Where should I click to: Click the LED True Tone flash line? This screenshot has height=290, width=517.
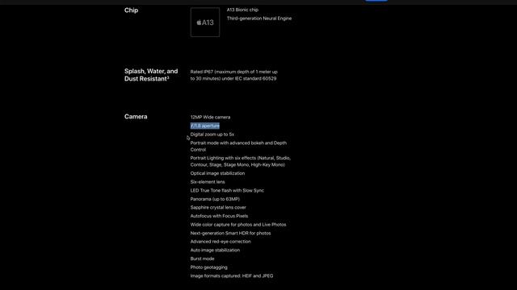pyautogui.click(x=227, y=190)
